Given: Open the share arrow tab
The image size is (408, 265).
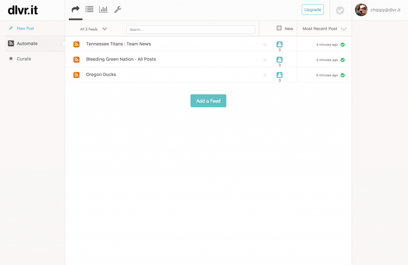Looking at the screenshot, I should tap(75, 10).
